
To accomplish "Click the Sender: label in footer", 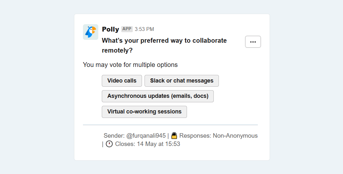I will [x=114, y=136].
